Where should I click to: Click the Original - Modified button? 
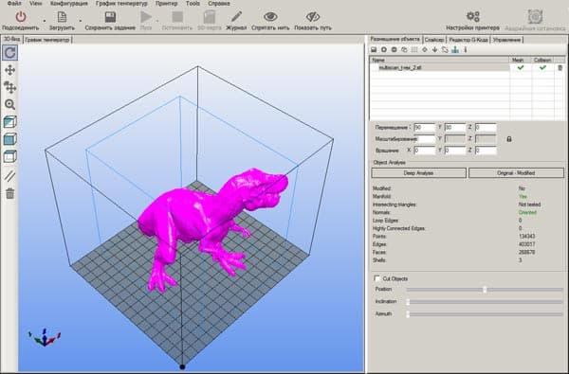coord(516,173)
